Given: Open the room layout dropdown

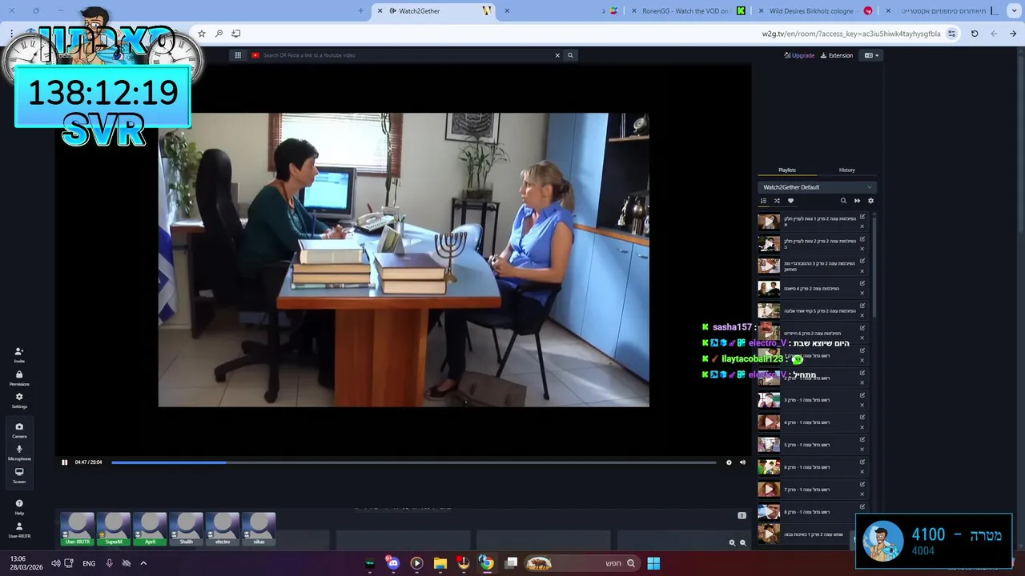Looking at the screenshot, I should coord(871,55).
